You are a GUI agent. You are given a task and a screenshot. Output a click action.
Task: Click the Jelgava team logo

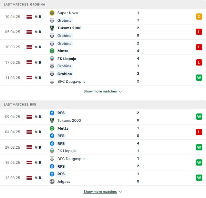(x=52, y=181)
